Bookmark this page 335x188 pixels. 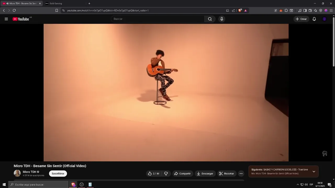pos(57,10)
